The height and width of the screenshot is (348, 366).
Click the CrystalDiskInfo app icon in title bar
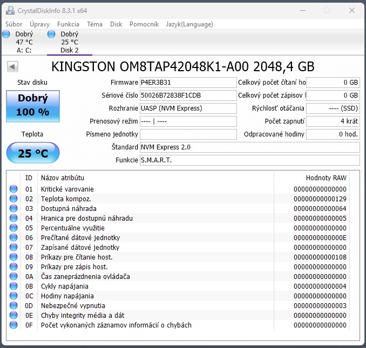point(10,10)
